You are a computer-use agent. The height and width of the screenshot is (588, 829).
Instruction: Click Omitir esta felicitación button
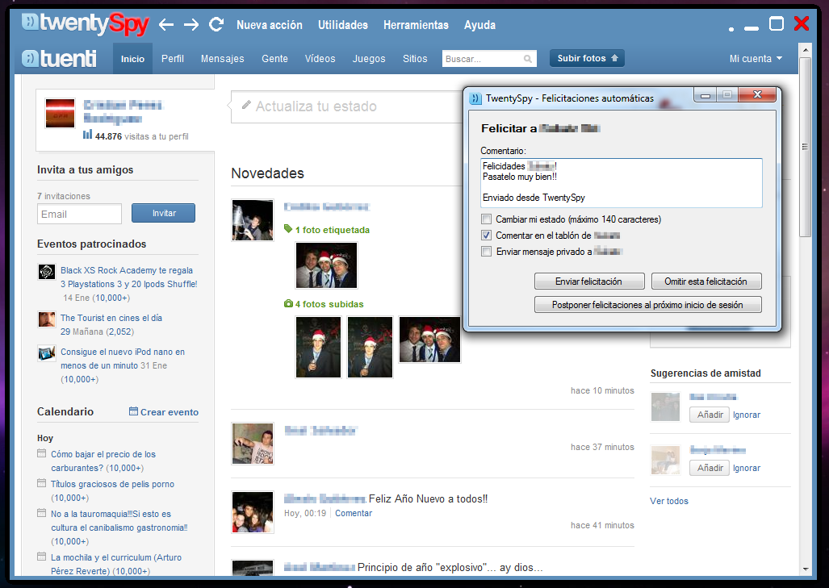pos(705,281)
